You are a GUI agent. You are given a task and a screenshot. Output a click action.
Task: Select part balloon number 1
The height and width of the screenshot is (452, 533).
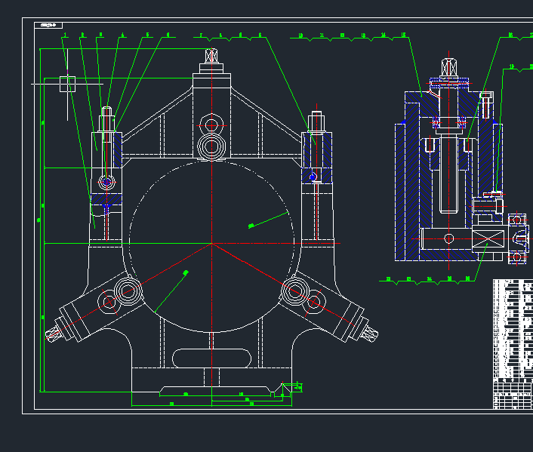(65, 35)
